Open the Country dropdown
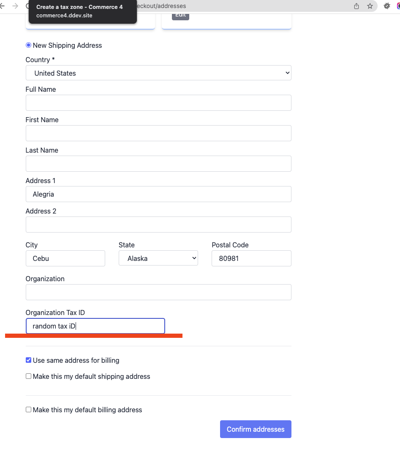 pos(158,73)
